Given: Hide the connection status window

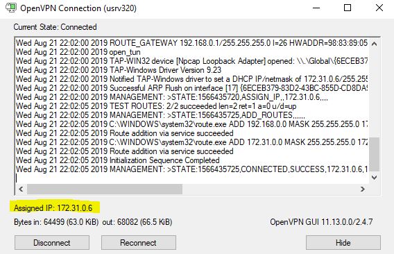Looking at the screenshot, I should (343, 243).
